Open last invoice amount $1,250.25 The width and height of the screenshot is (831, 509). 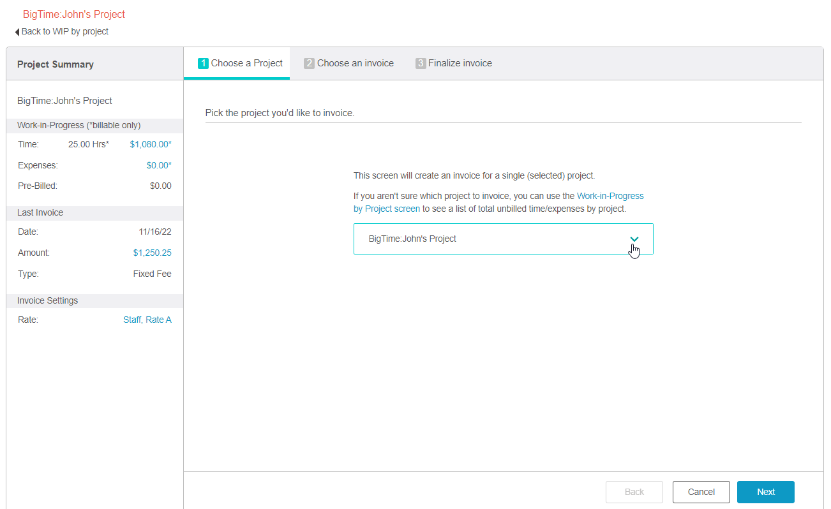[152, 253]
